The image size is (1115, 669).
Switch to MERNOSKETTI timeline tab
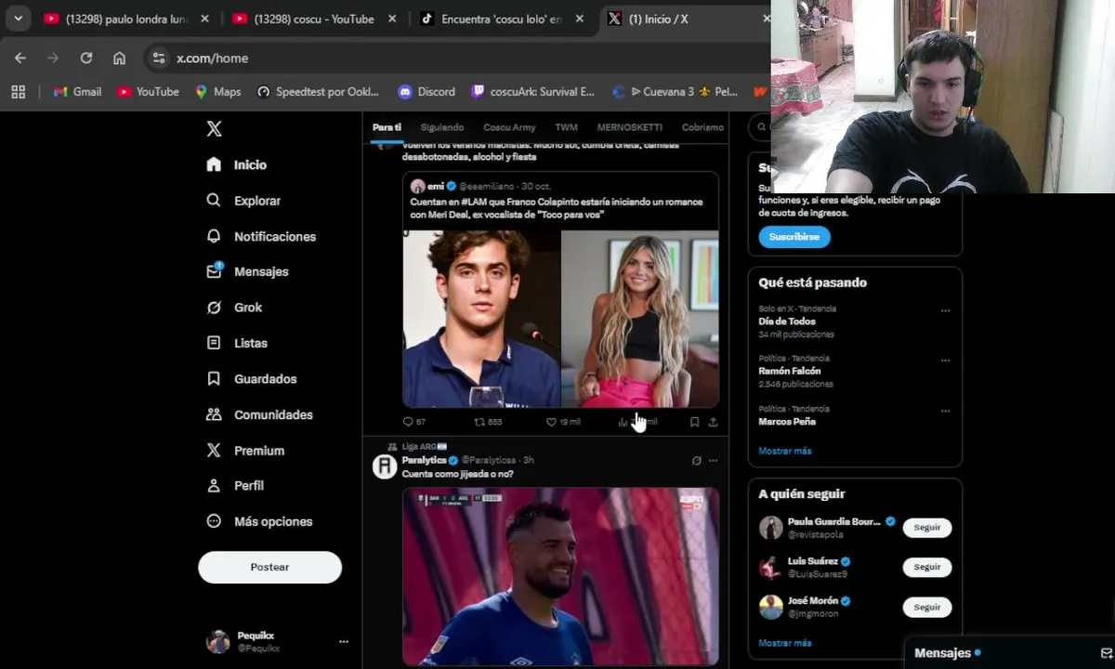click(629, 127)
